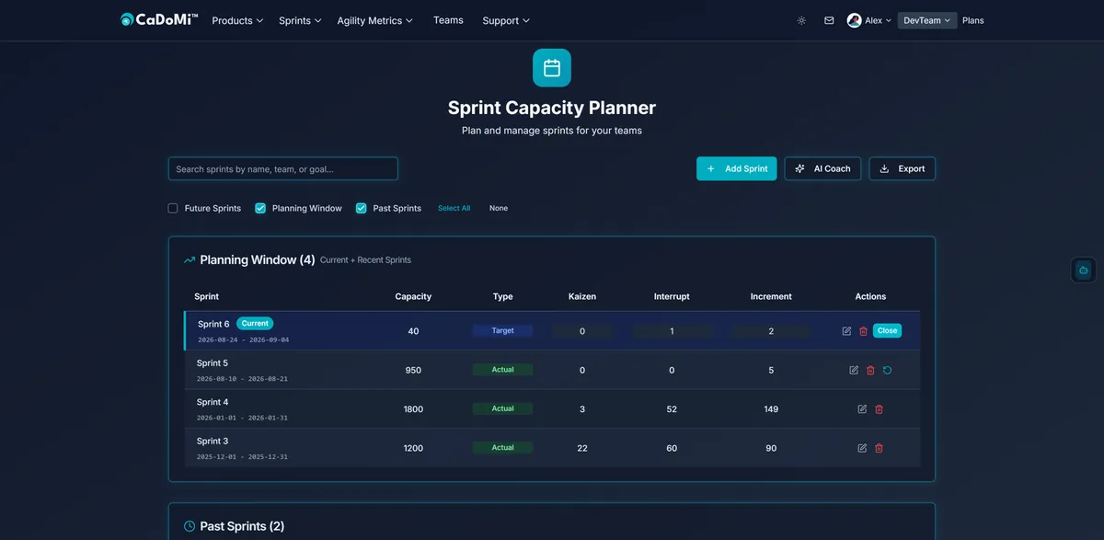Screen dimensions: 1104x540
Task: Delete Sprint 5 with the trash icon
Action: click(x=870, y=370)
